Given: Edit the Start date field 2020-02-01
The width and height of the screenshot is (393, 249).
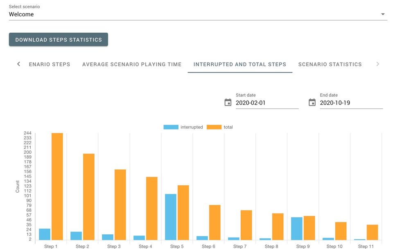Looking at the screenshot, I should tap(267, 103).
